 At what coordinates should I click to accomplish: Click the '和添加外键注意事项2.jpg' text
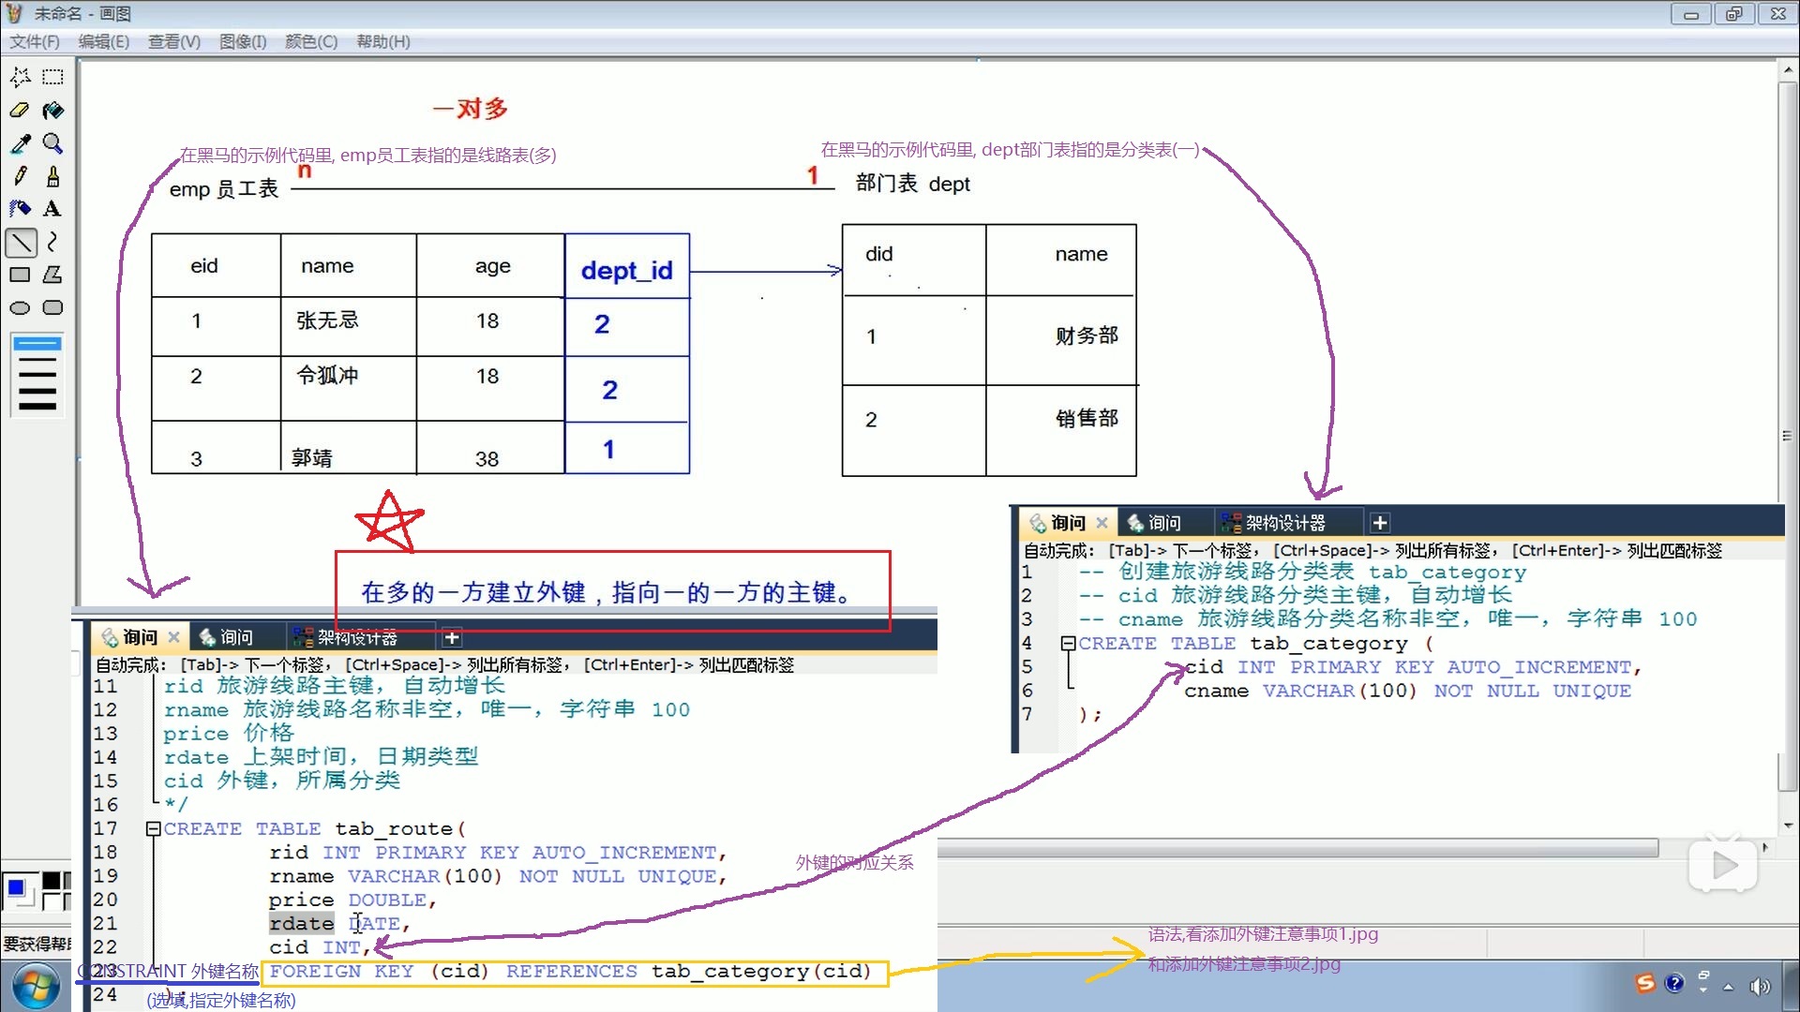pos(1244,963)
